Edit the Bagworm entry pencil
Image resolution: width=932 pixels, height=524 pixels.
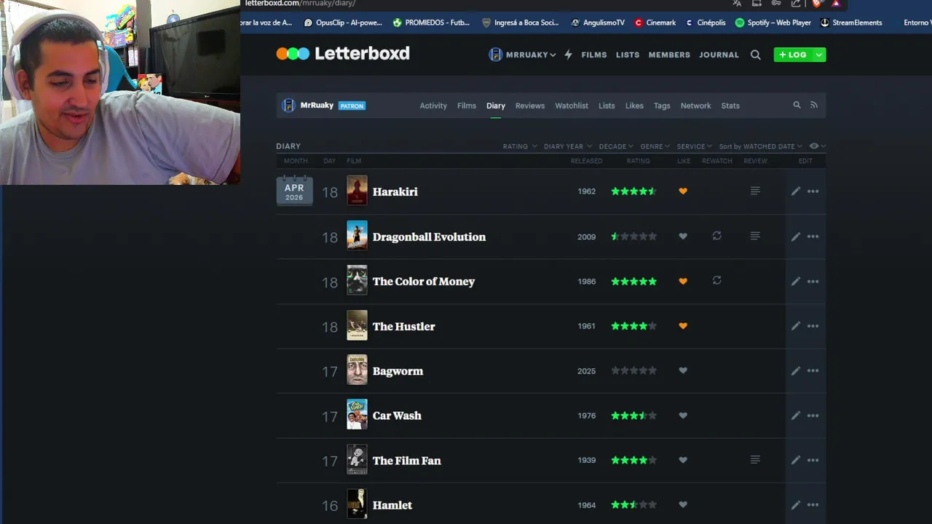[x=796, y=370]
